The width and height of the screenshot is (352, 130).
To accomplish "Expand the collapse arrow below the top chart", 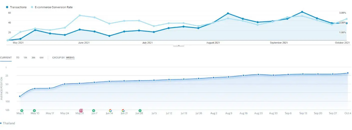I will (179, 46).
